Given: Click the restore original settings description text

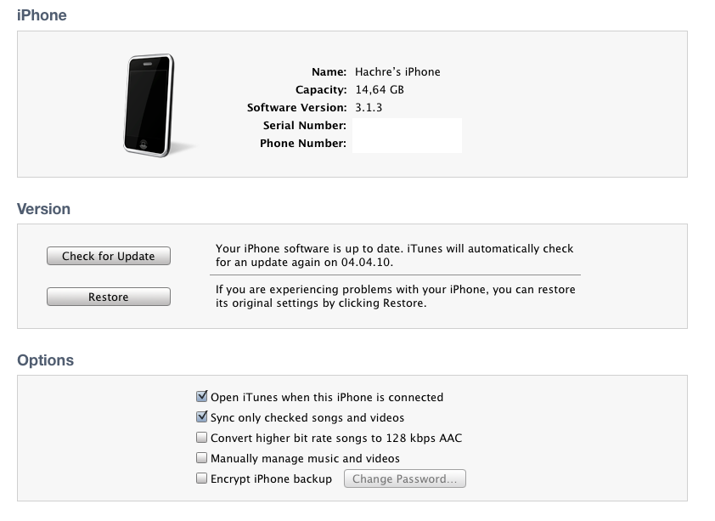Looking at the screenshot, I should [396, 296].
